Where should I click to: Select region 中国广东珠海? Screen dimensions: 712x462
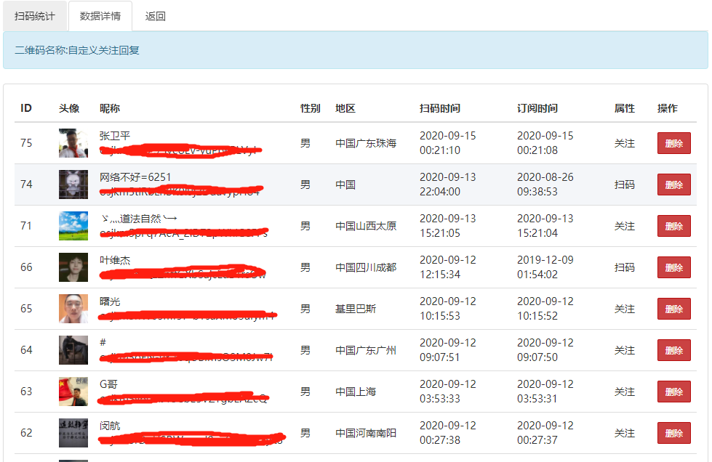[366, 143]
